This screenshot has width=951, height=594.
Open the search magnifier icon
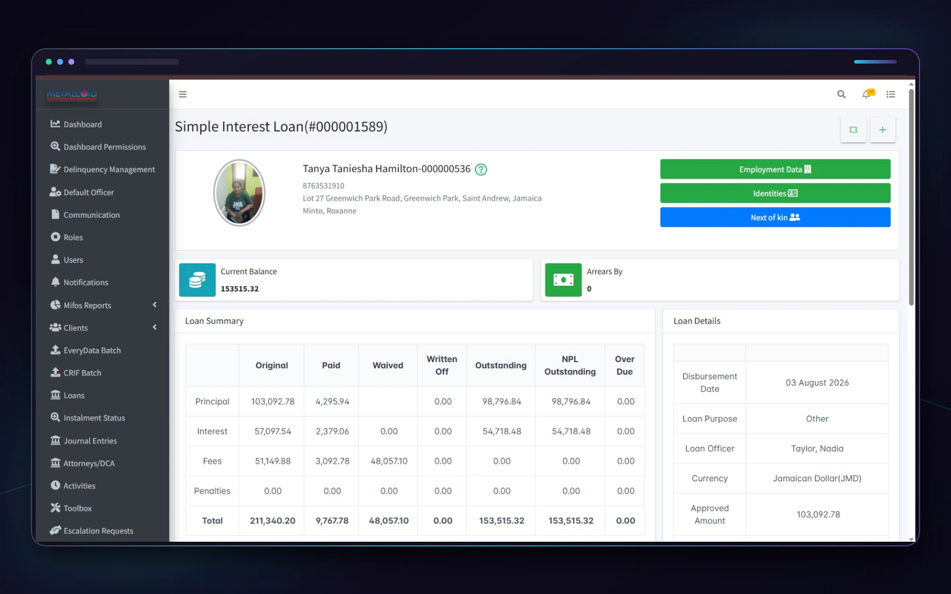(x=841, y=94)
